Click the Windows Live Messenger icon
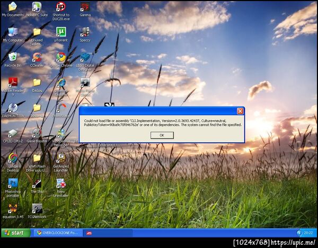318x248 pixels. coord(61,137)
